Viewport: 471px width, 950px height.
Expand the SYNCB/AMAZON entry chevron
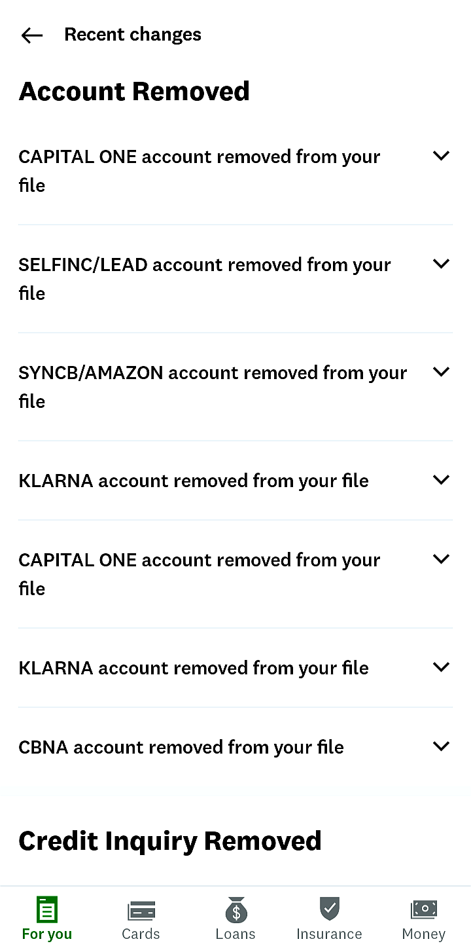click(442, 372)
